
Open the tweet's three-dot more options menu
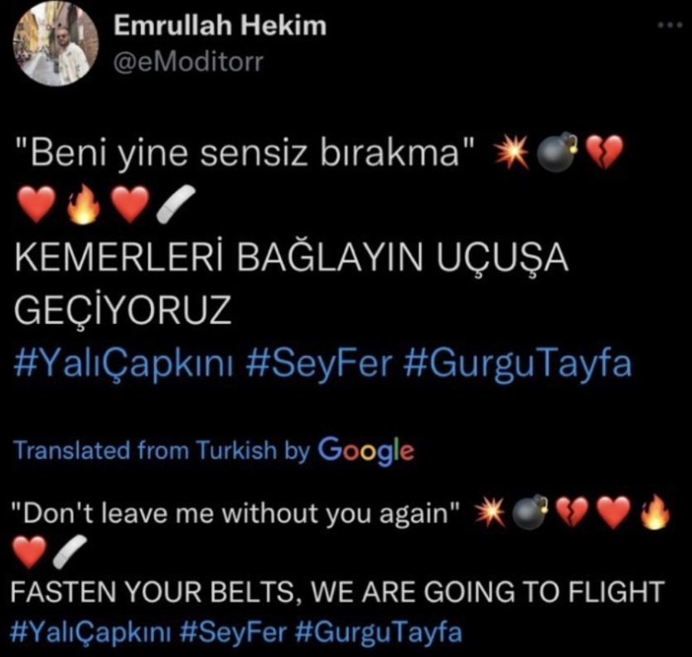[670, 26]
